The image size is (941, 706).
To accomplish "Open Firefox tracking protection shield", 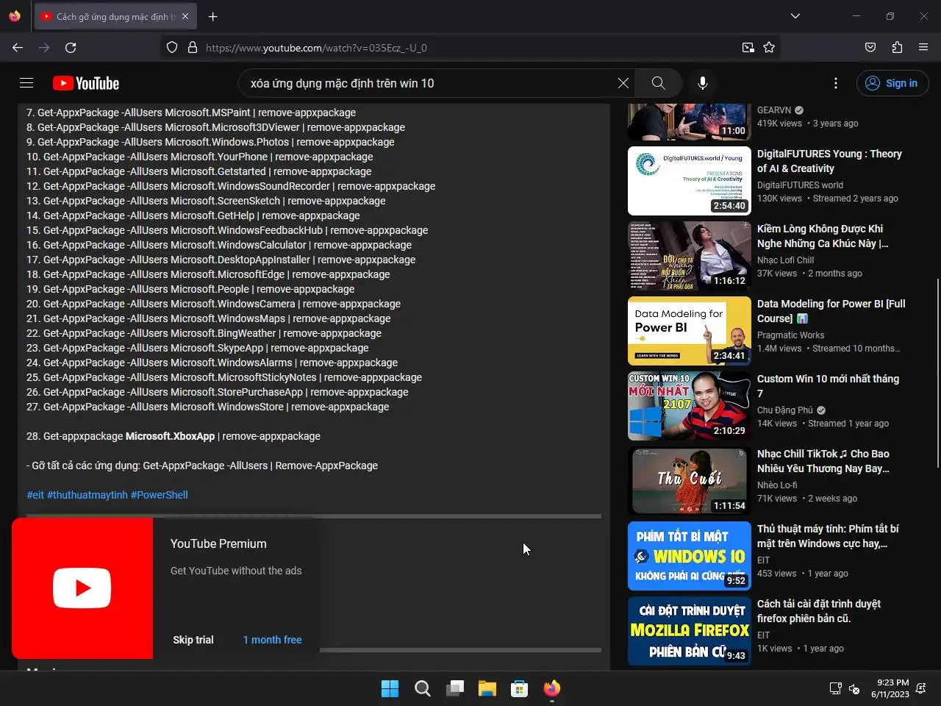I will point(172,48).
